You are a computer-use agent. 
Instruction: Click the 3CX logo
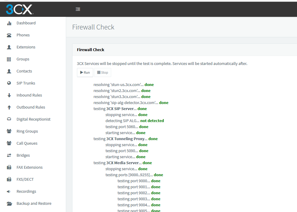pyautogui.click(x=20, y=9)
